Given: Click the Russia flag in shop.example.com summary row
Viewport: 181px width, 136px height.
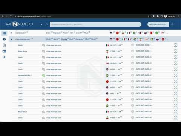Looking at the screenshot, I should tap(157, 39).
